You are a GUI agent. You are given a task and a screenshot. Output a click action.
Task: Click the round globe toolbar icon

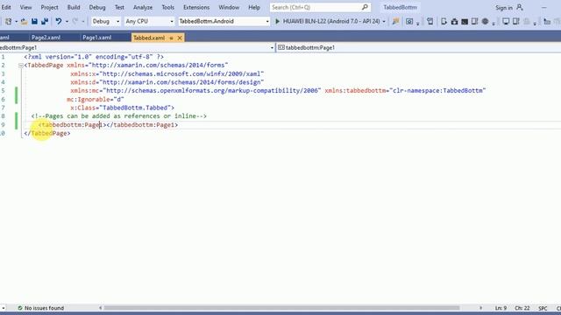pyautogui.click(x=485, y=21)
